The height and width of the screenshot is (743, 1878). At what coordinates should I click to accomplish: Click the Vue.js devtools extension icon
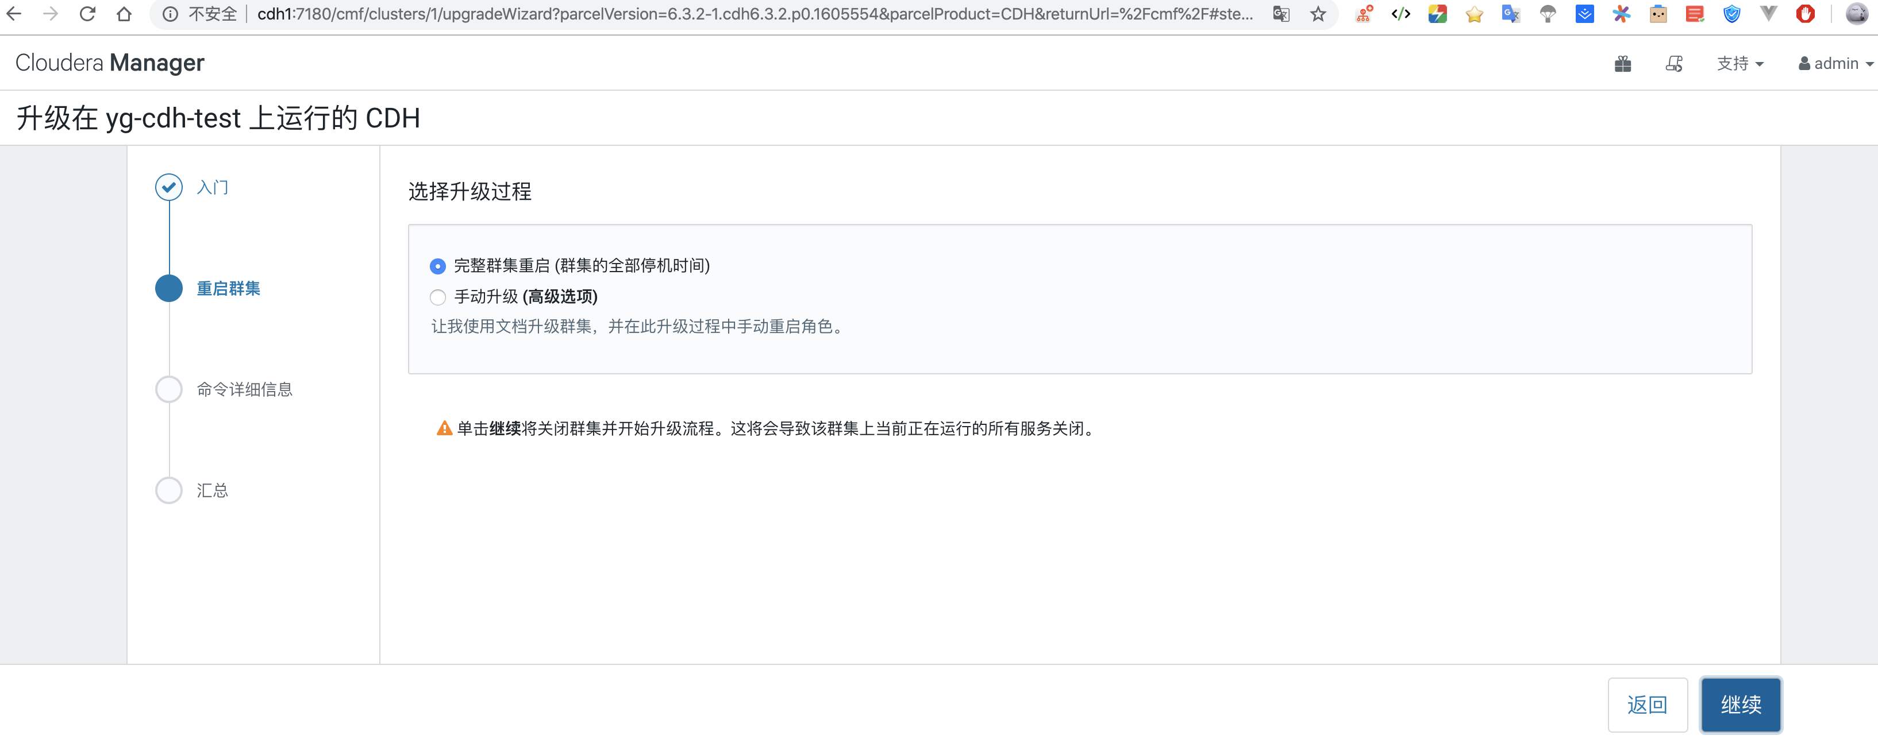pyautogui.click(x=1769, y=14)
